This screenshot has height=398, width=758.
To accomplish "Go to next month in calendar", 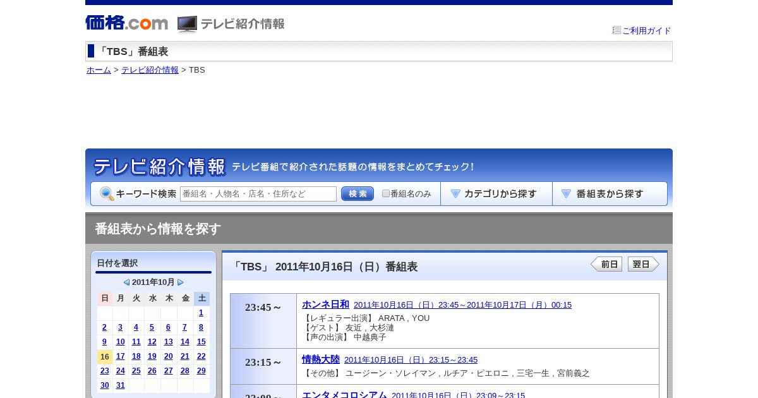I will (181, 282).
